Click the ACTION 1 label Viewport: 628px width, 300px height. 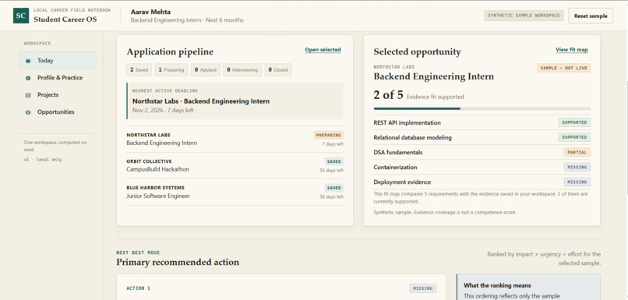tap(138, 288)
